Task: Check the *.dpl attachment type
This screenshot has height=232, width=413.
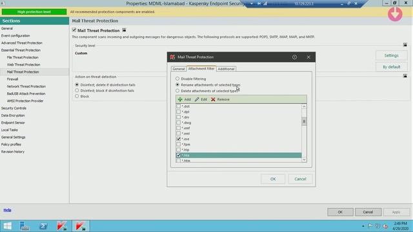Action: click(x=178, y=111)
